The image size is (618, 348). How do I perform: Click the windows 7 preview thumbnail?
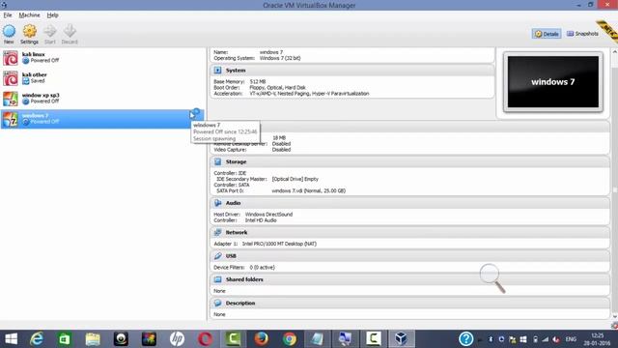pos(553,81)
